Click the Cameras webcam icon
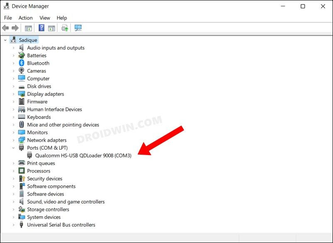Viewport: 333px width, 243px height. pos(22,70)
